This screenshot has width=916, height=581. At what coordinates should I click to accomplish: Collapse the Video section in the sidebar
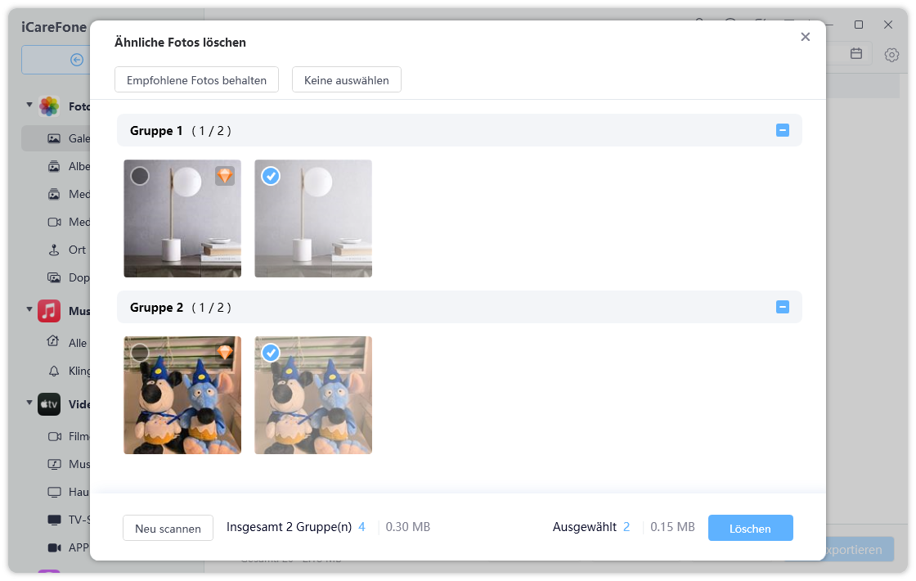tap(29, 403)
